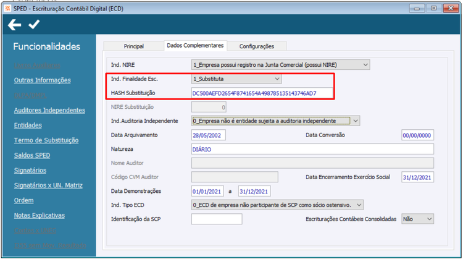This screenshot has height=259, width=463.
Task: Click the HASH Substituição input field
Action: [x=262, y=93]
